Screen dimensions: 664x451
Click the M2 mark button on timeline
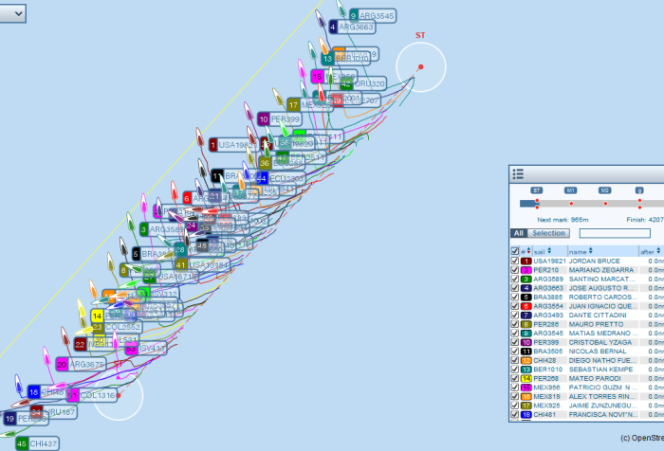point(605,190)
